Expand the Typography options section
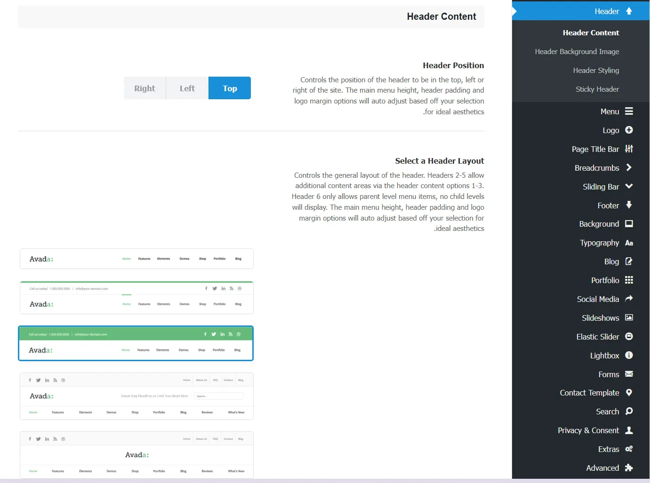Screen dimensions: 650x483 point(581,243)
